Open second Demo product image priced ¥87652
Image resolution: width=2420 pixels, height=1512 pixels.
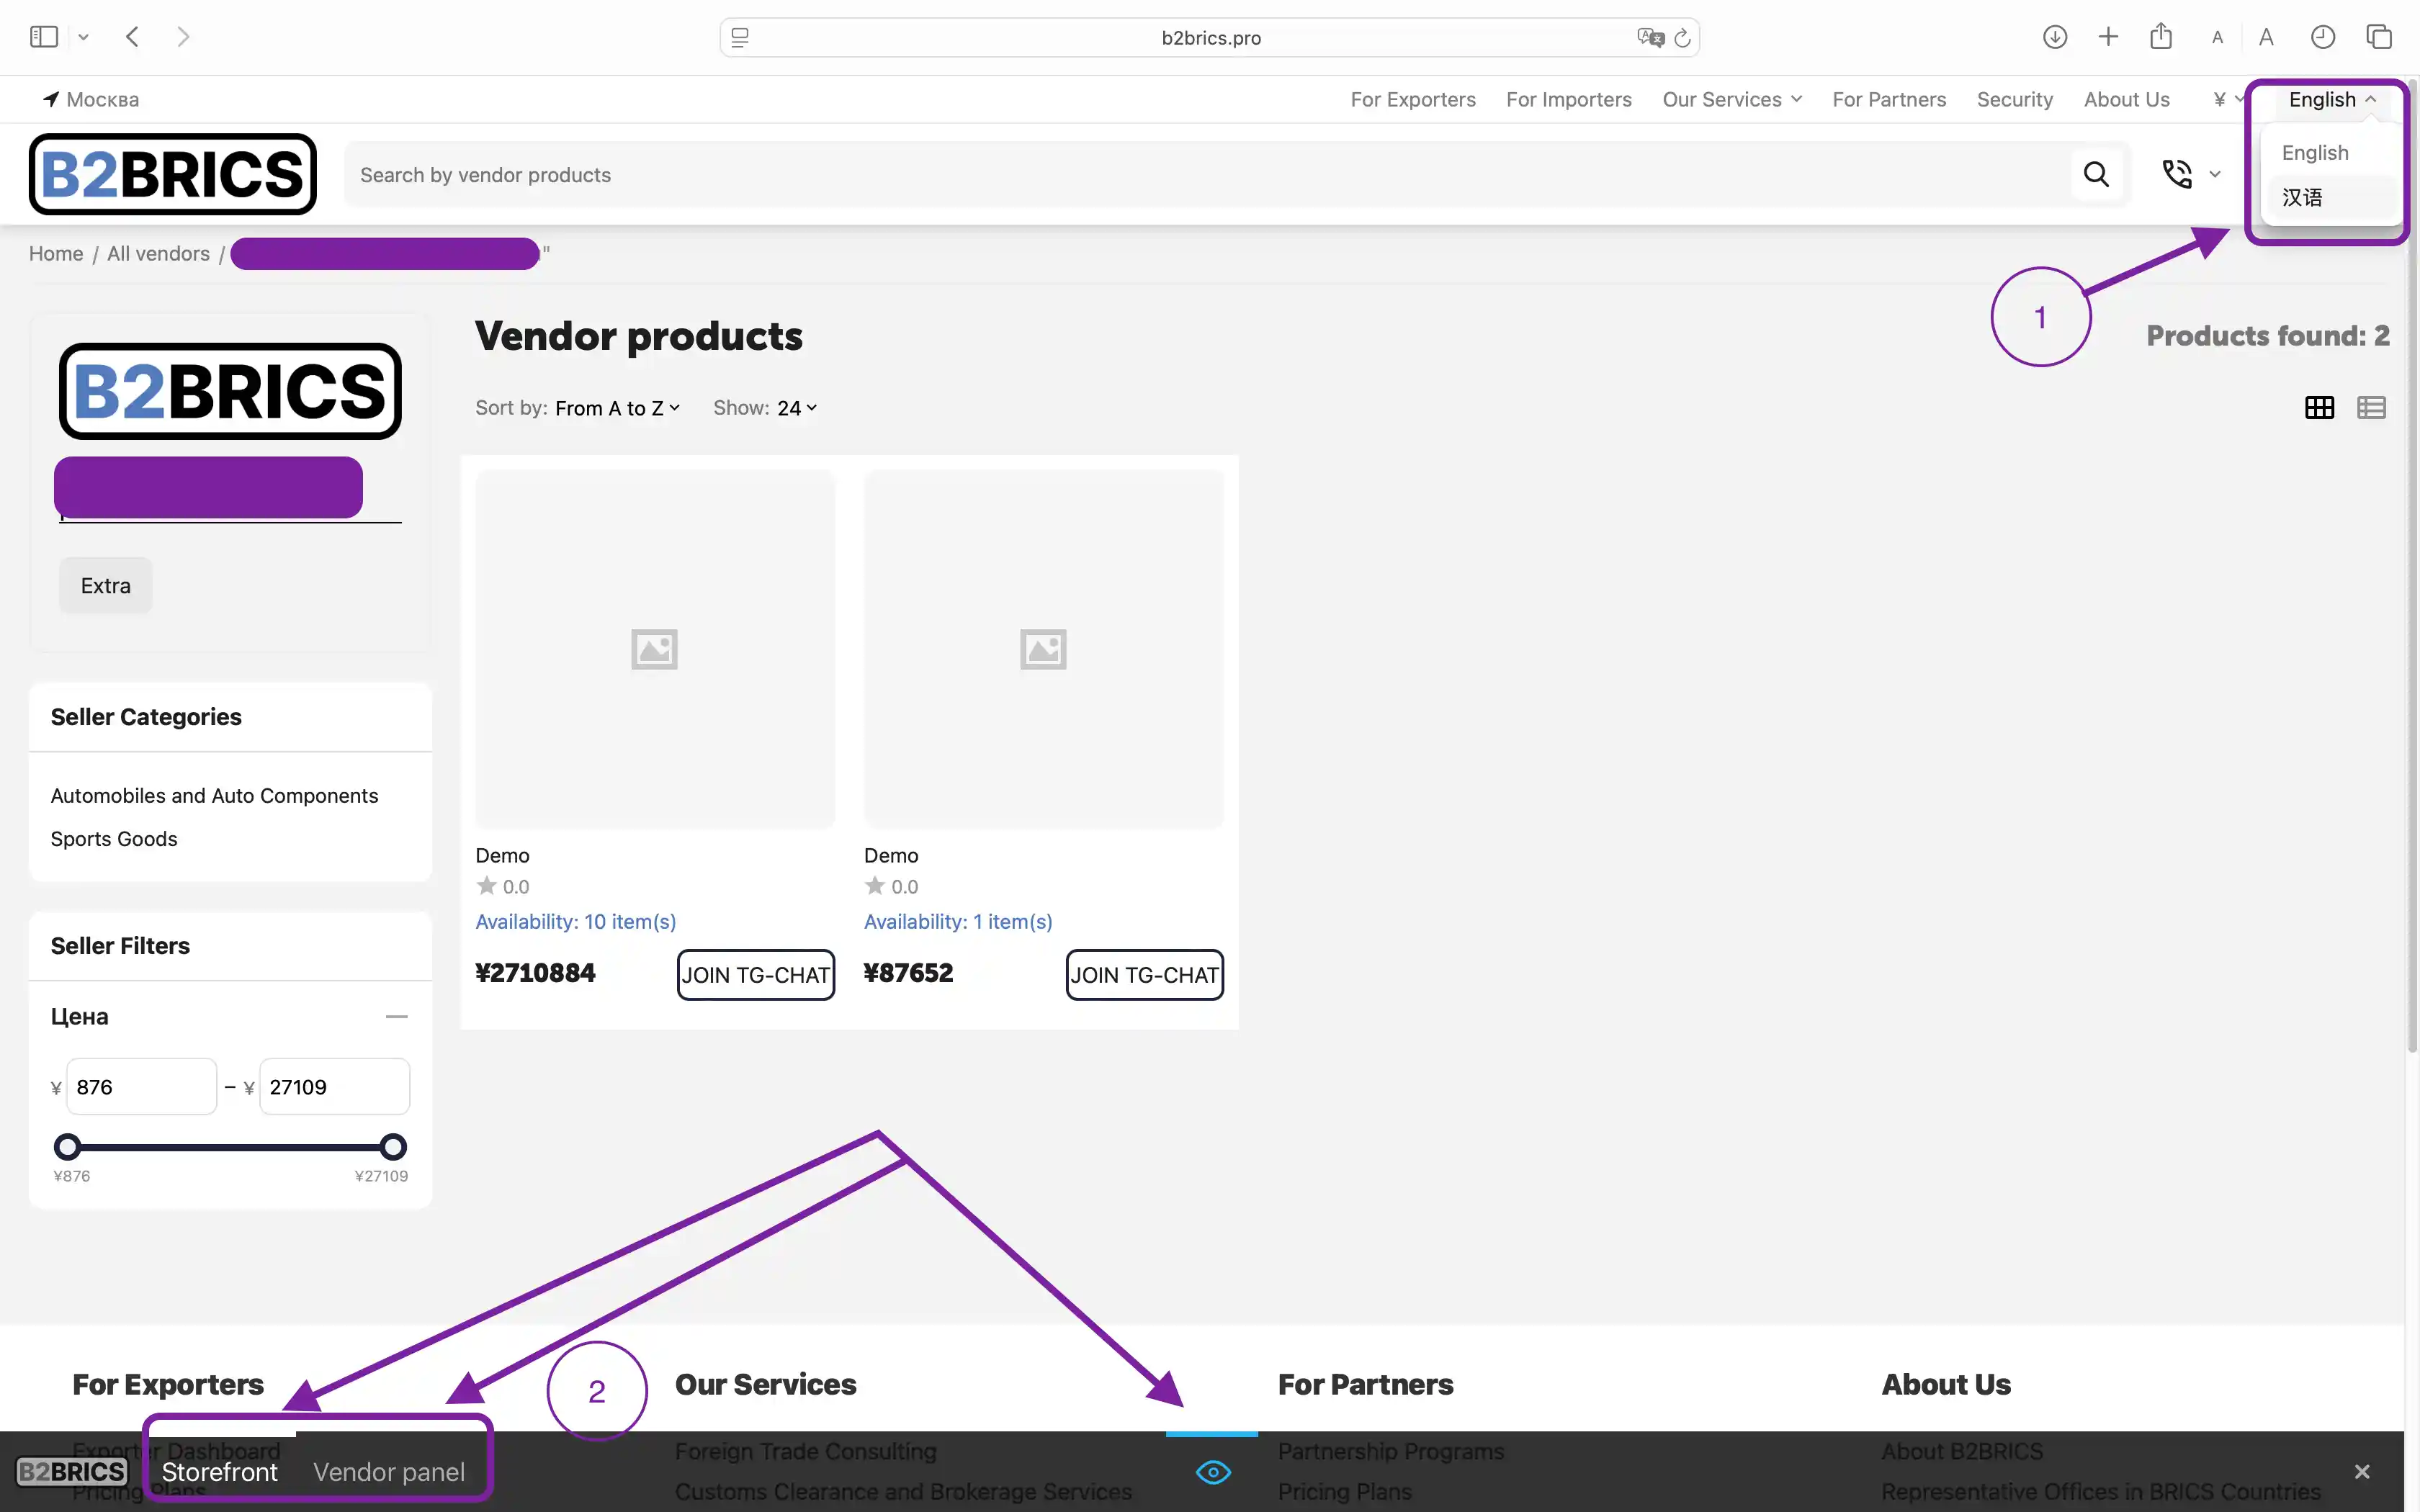click(x=1043, y=649)
